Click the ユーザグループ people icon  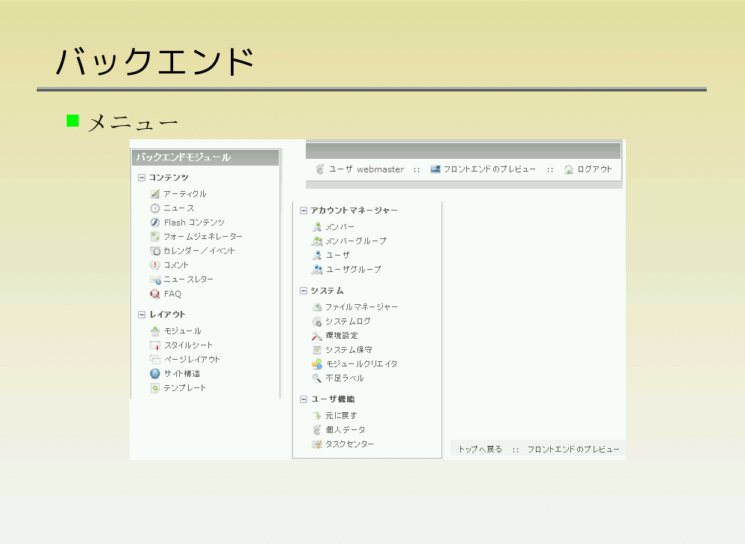(x=317, y=270)
